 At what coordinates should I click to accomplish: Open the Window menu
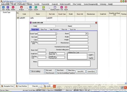(x=103, y=4)
